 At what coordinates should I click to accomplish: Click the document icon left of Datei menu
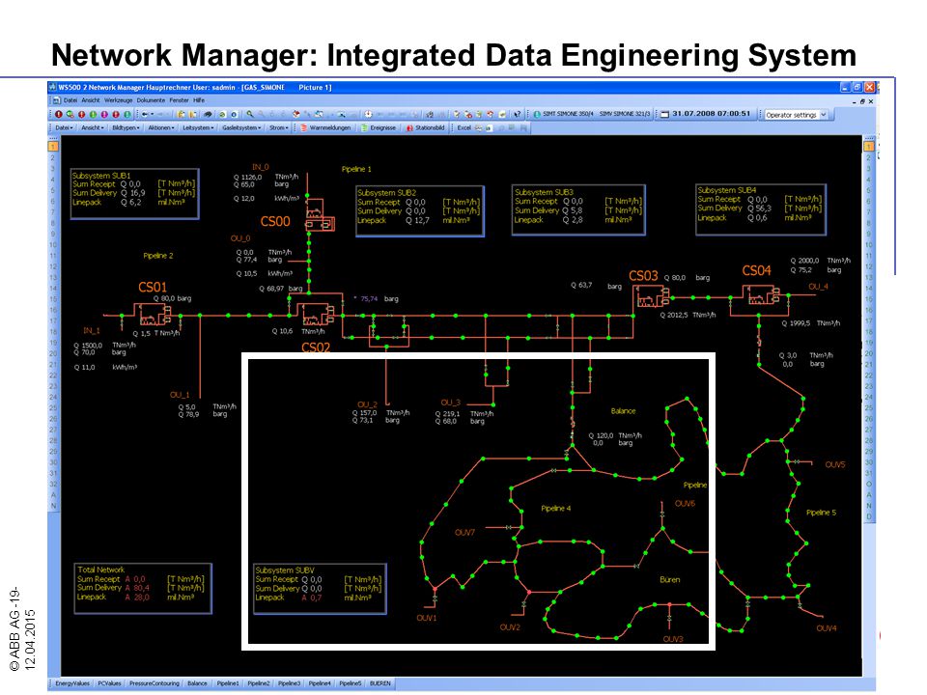tap(57, 100)
